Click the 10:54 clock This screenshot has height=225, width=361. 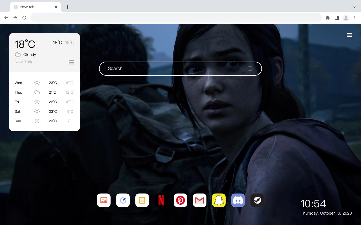point(313,204)
